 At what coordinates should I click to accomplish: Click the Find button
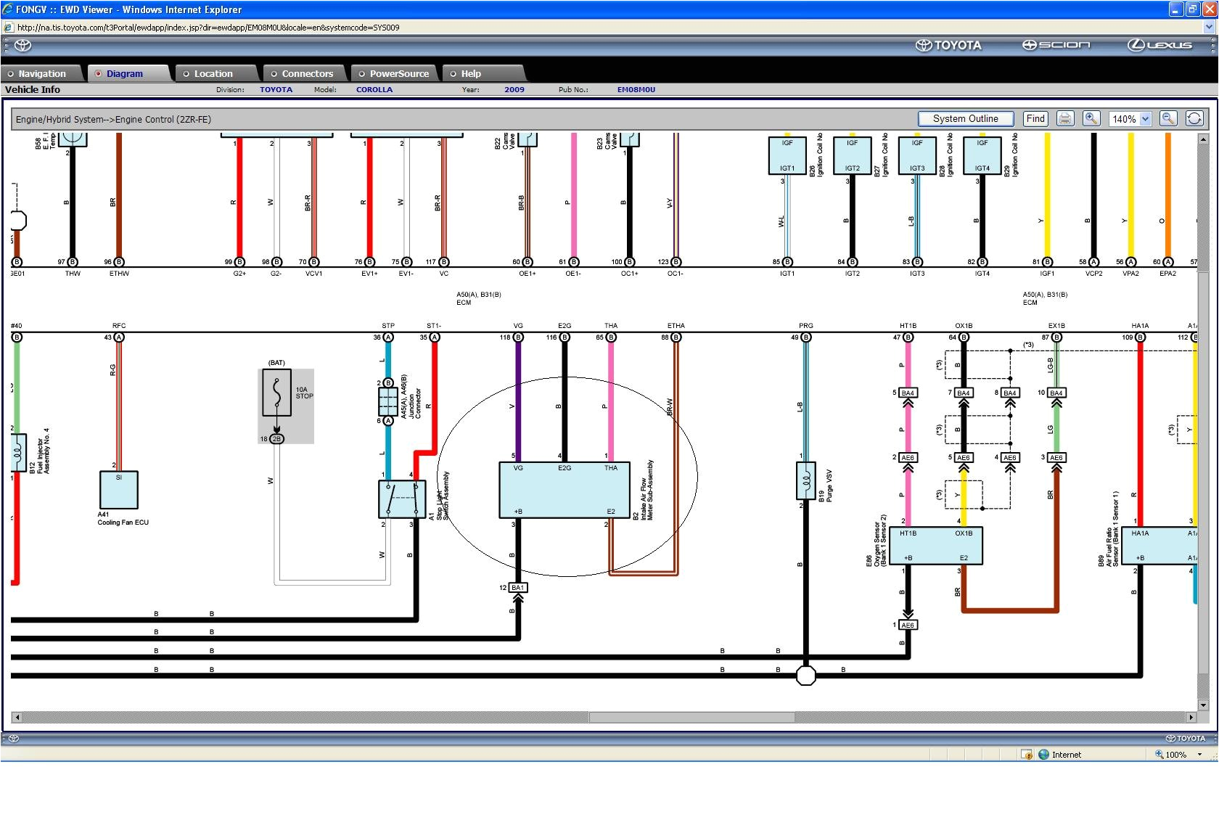(x=1035, y=118)
